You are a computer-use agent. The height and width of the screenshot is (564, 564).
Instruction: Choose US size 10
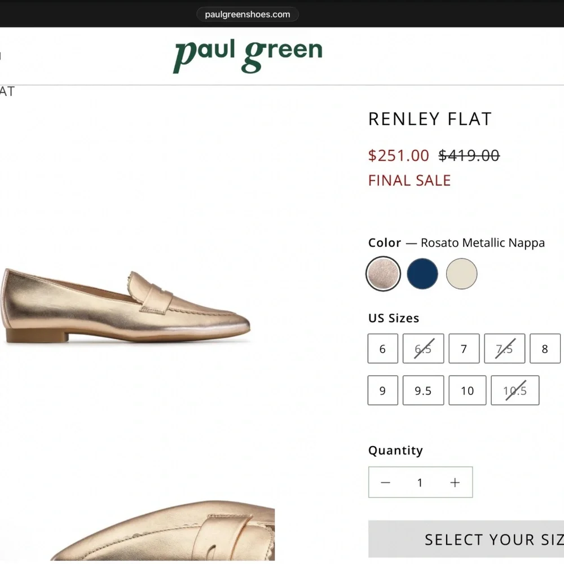point(467,390)
